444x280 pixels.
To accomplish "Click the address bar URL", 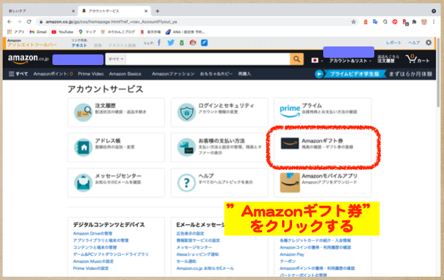I will [111, 22].
